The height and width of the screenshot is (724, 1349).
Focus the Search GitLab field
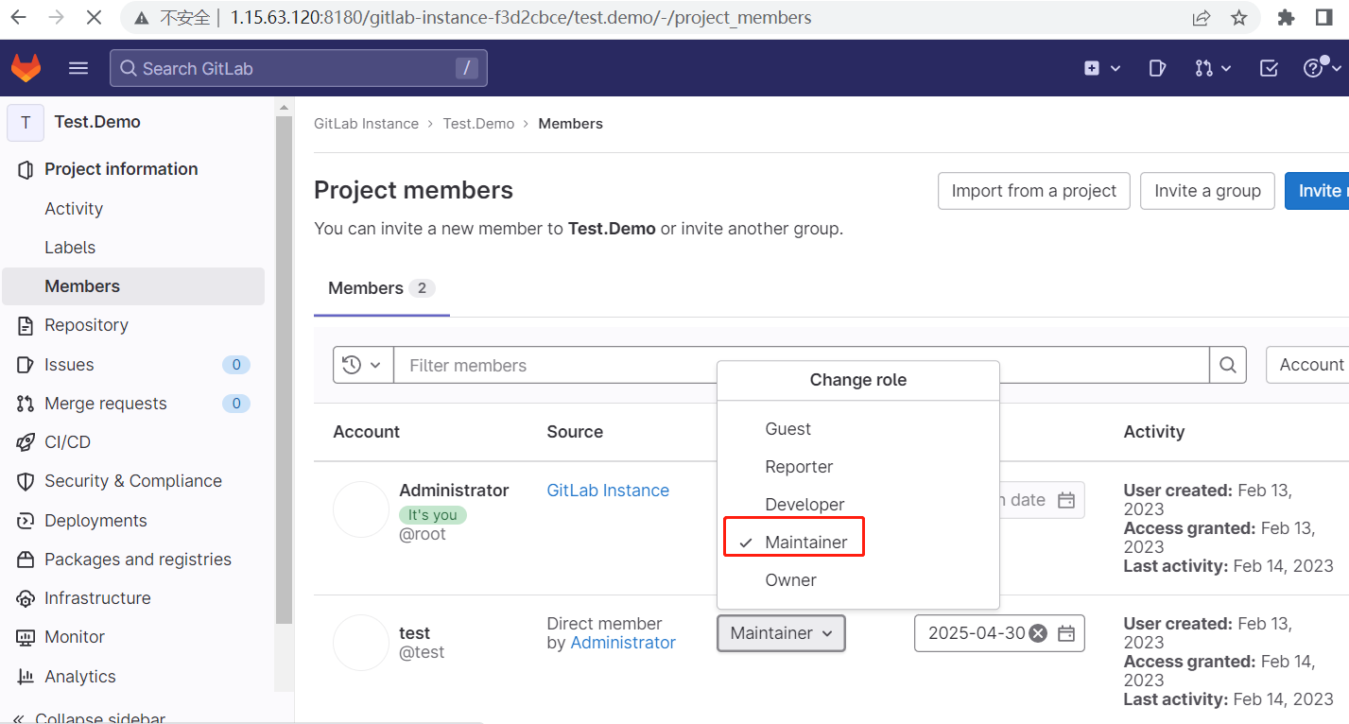pos(299,68)
